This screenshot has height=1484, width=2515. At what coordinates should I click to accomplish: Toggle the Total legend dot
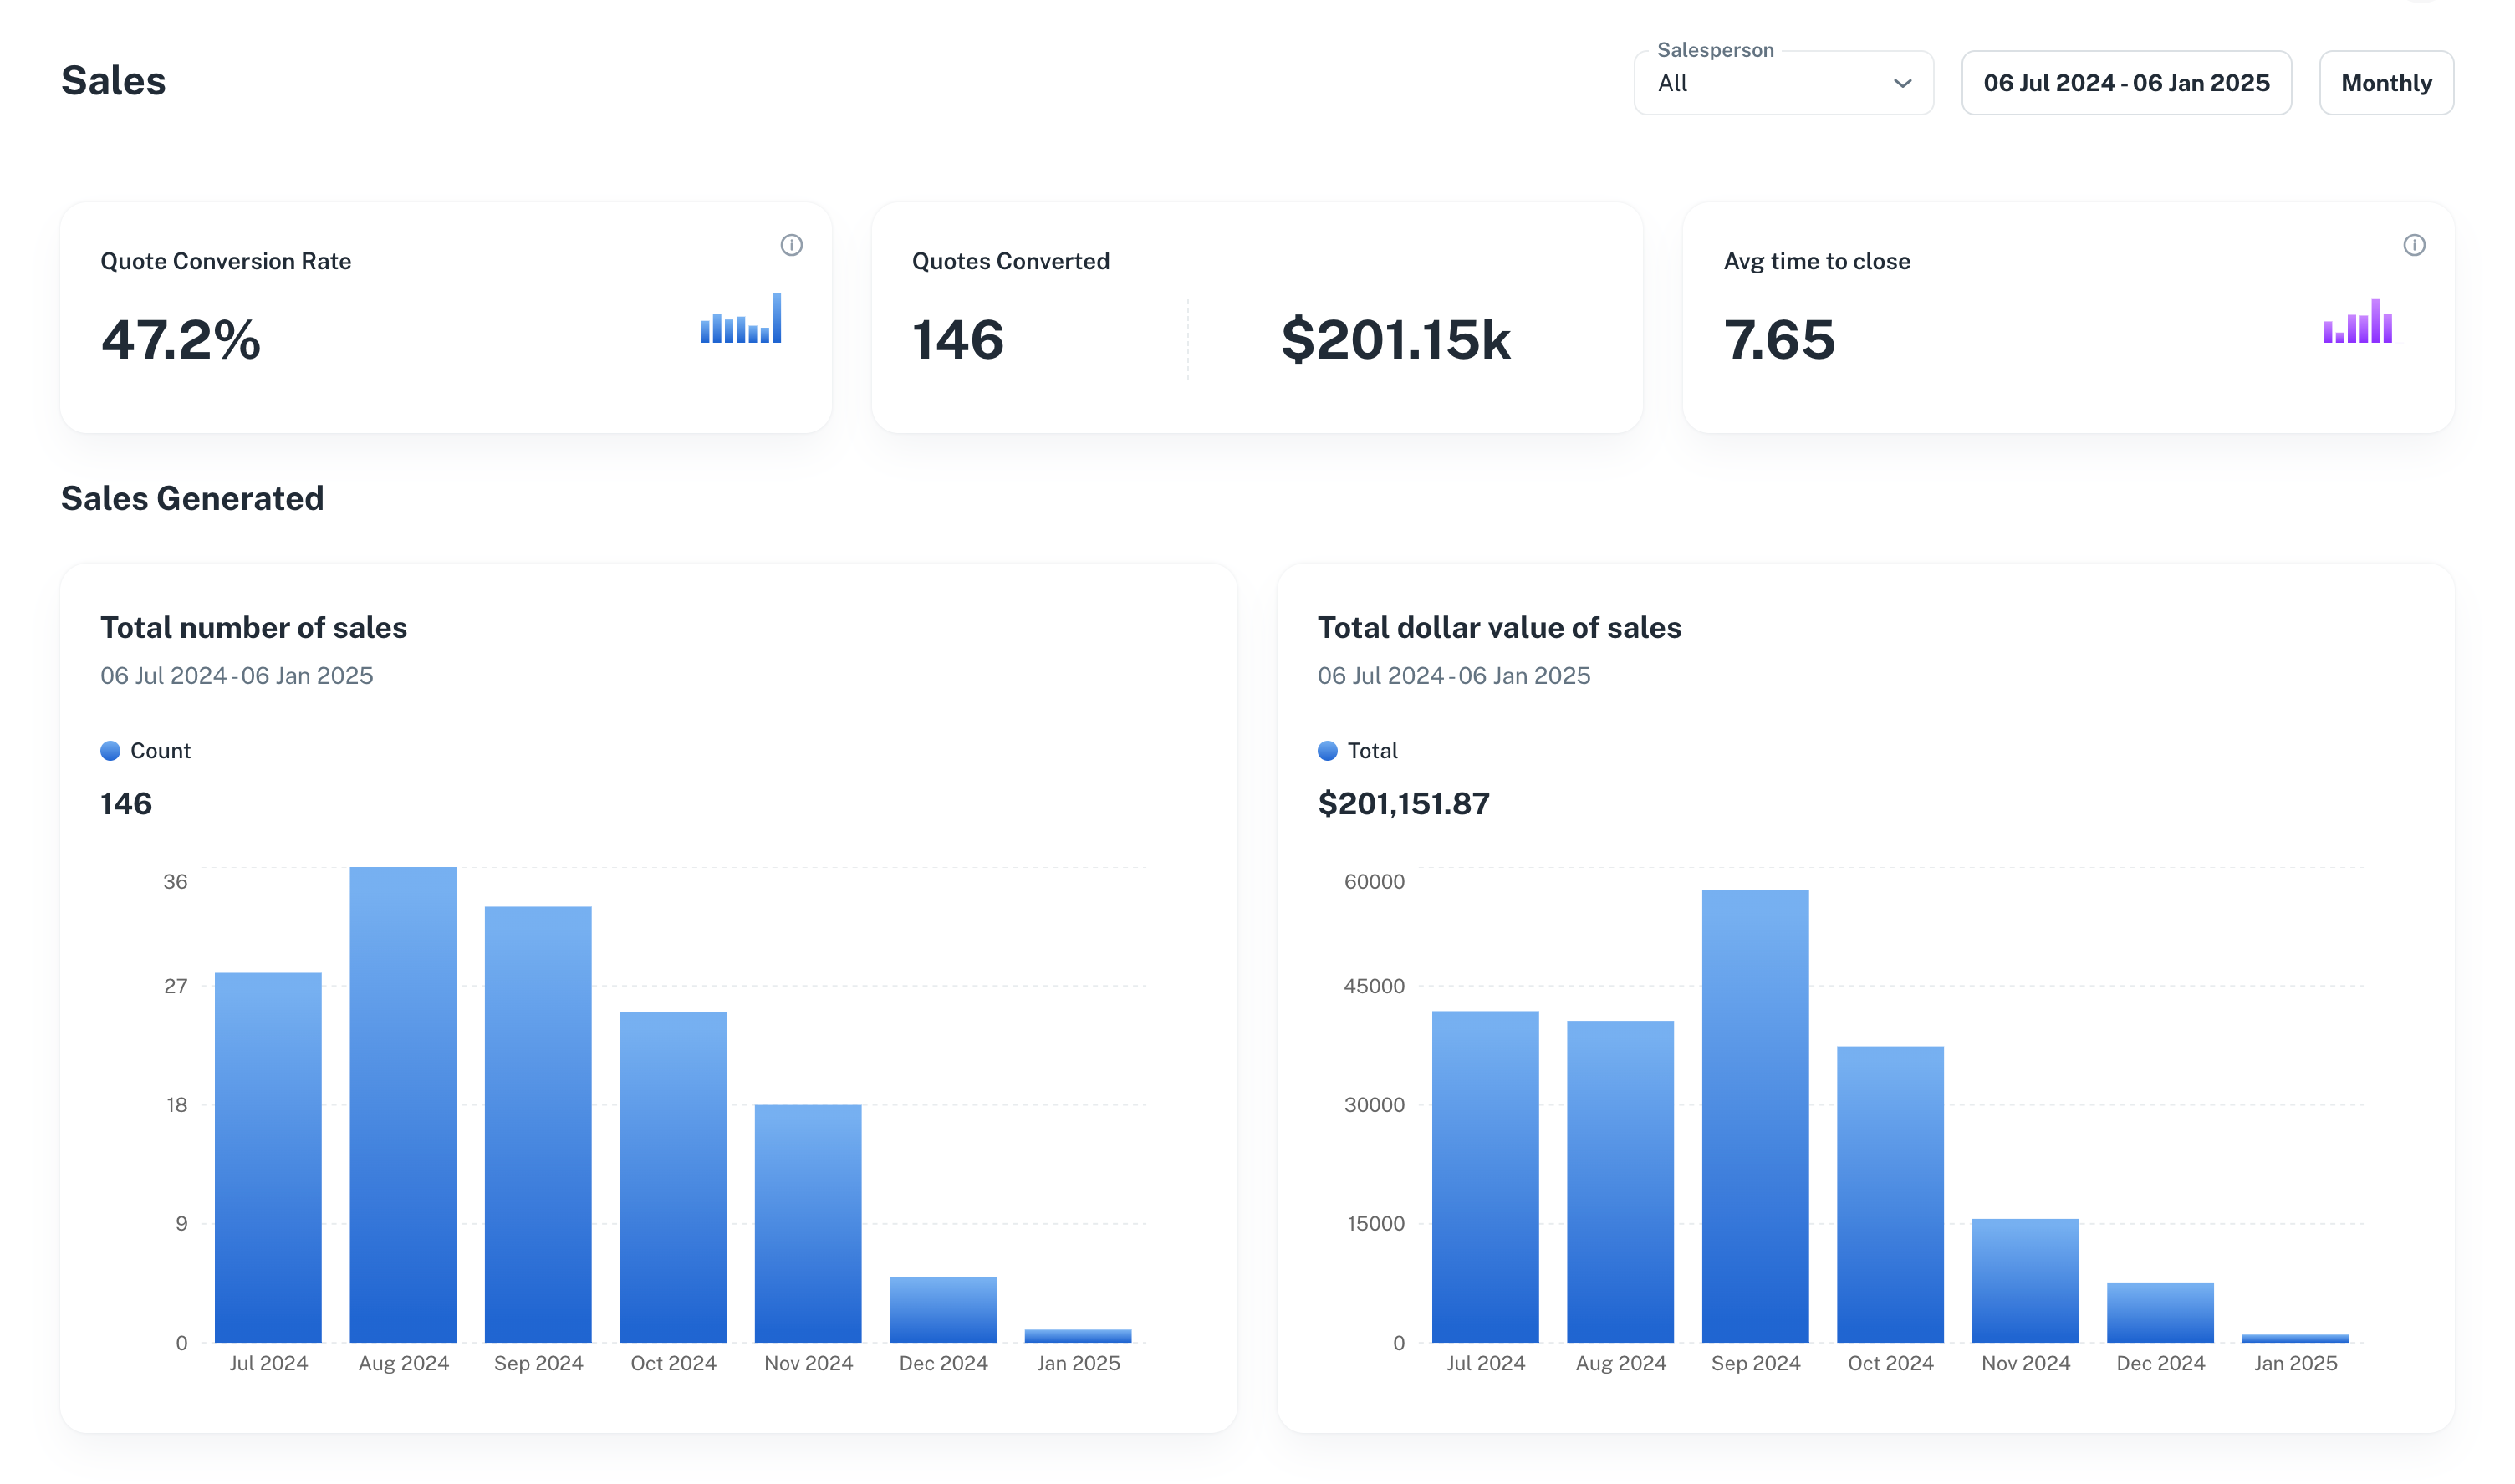point(1327,751)
